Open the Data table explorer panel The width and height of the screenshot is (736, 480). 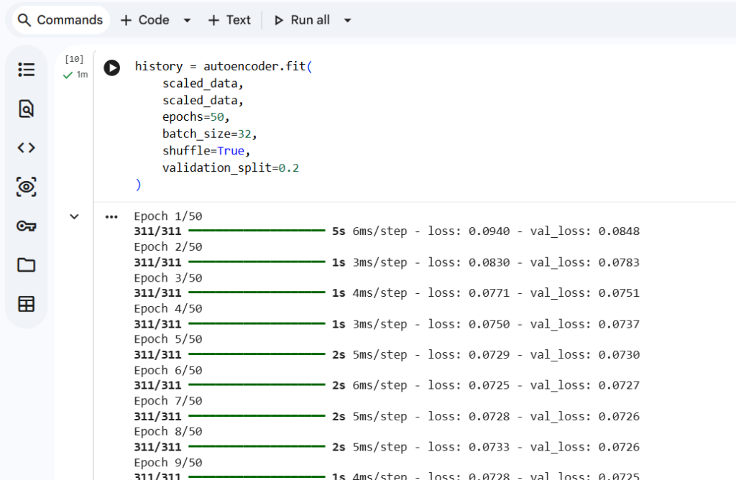(27, 304)
